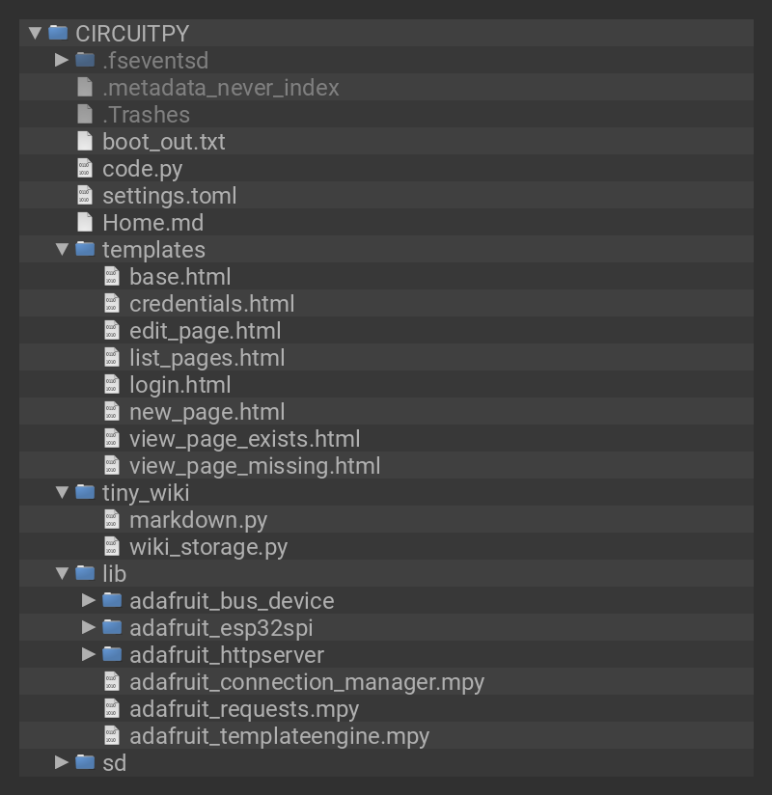Collapse the templates folder tree
This screenshot has height=795, width=772.
coord(62,250)
